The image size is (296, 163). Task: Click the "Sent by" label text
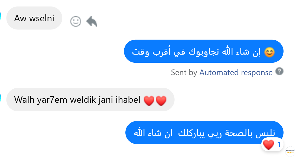click(x=184, y=72)
